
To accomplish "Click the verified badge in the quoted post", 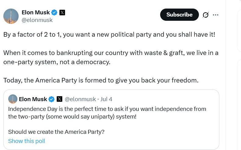I will [52, 99].
